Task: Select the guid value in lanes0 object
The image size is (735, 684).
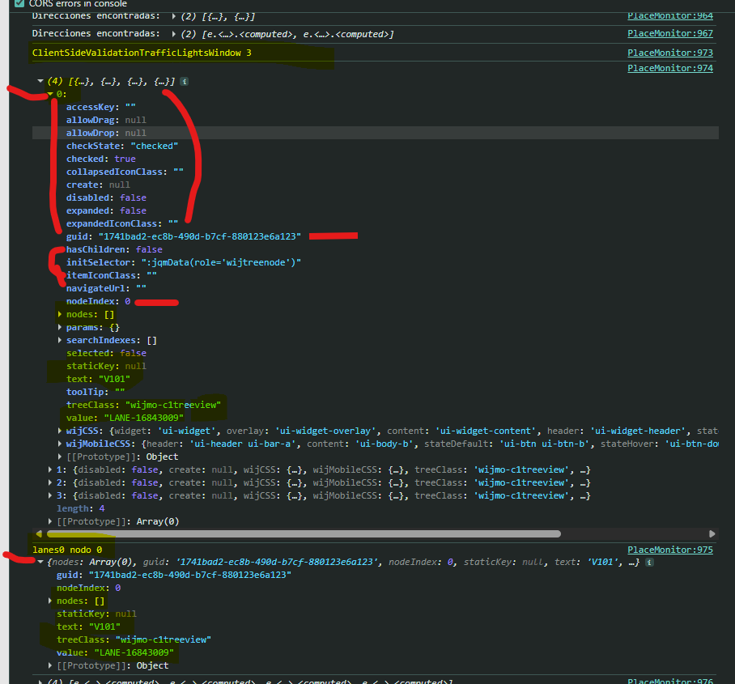Action: 190,575
